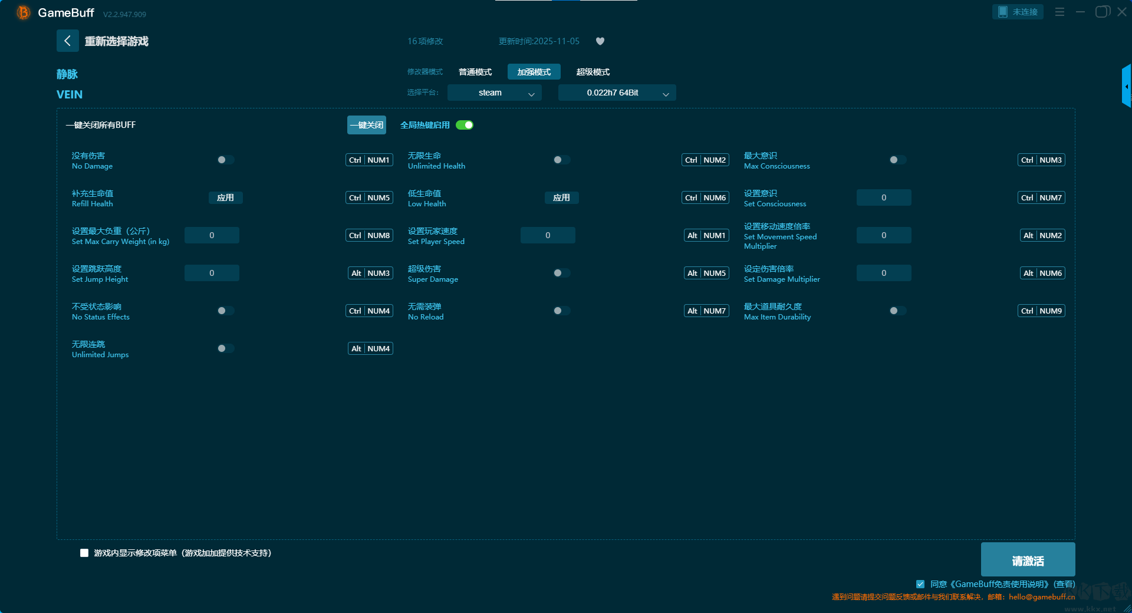Click the back arrow icon
Image resolution: width=1132 pixels, height=613 pixels.
pyautogui.click(x=67, y=41)
